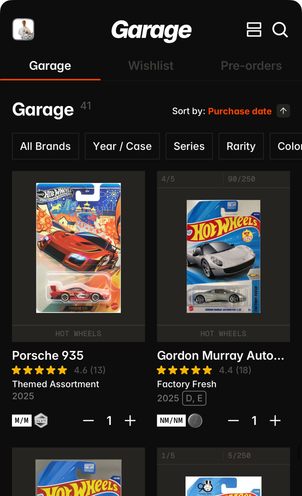This screenshot has width=302, height=496.
Task: Toggle sort direction arrow icon
Action: 283,111
